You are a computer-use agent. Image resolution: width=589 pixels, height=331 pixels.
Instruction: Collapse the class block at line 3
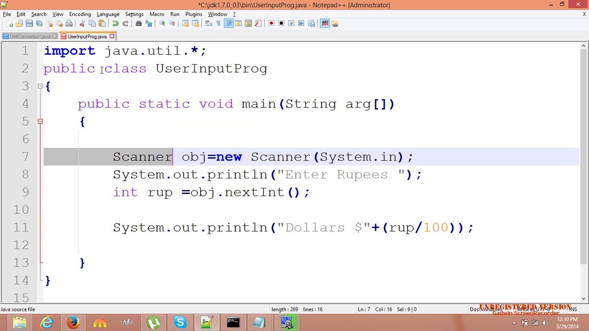(x=40, y=86)
